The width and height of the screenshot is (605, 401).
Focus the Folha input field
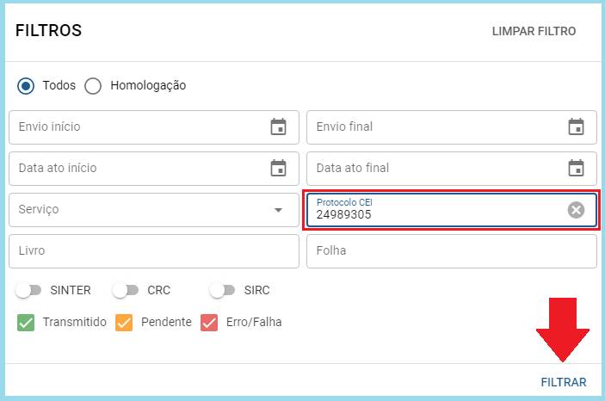452,251
